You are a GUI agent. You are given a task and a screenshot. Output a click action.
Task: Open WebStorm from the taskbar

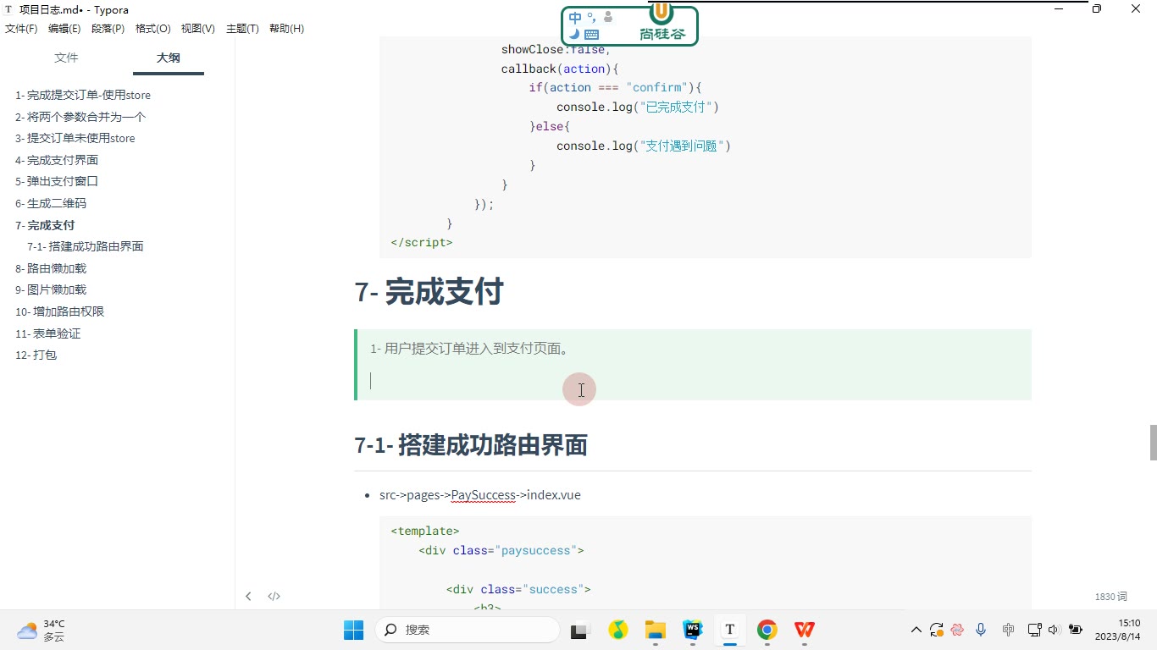point(693,630)
